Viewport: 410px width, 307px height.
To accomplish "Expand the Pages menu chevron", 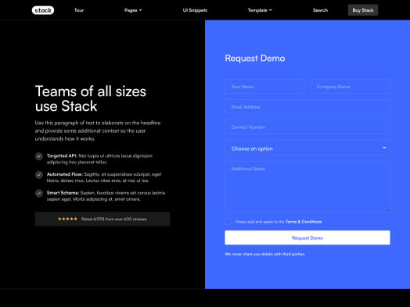I will tap(140, 10).
